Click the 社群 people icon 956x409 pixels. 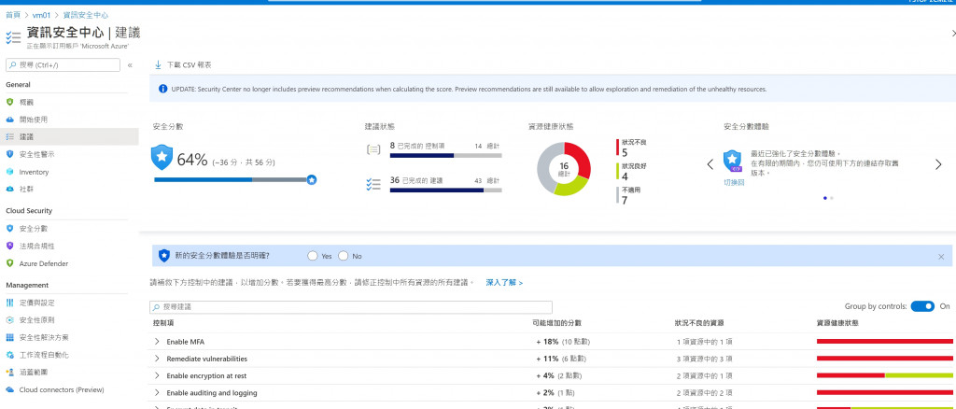9,189
